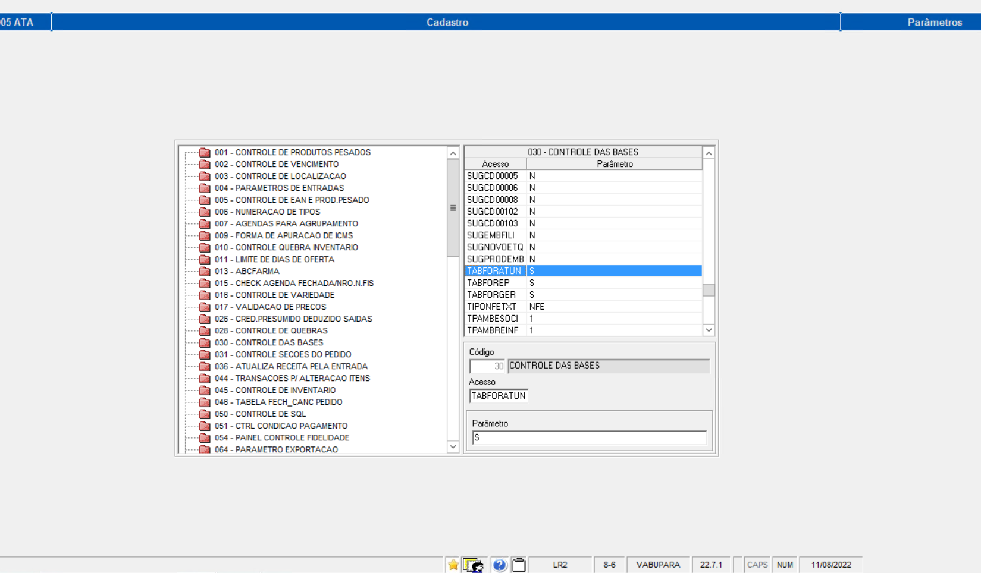
Task: Select 011 - LIMITE DE DIAS DE OFERTA
Action: coord(274,260)
